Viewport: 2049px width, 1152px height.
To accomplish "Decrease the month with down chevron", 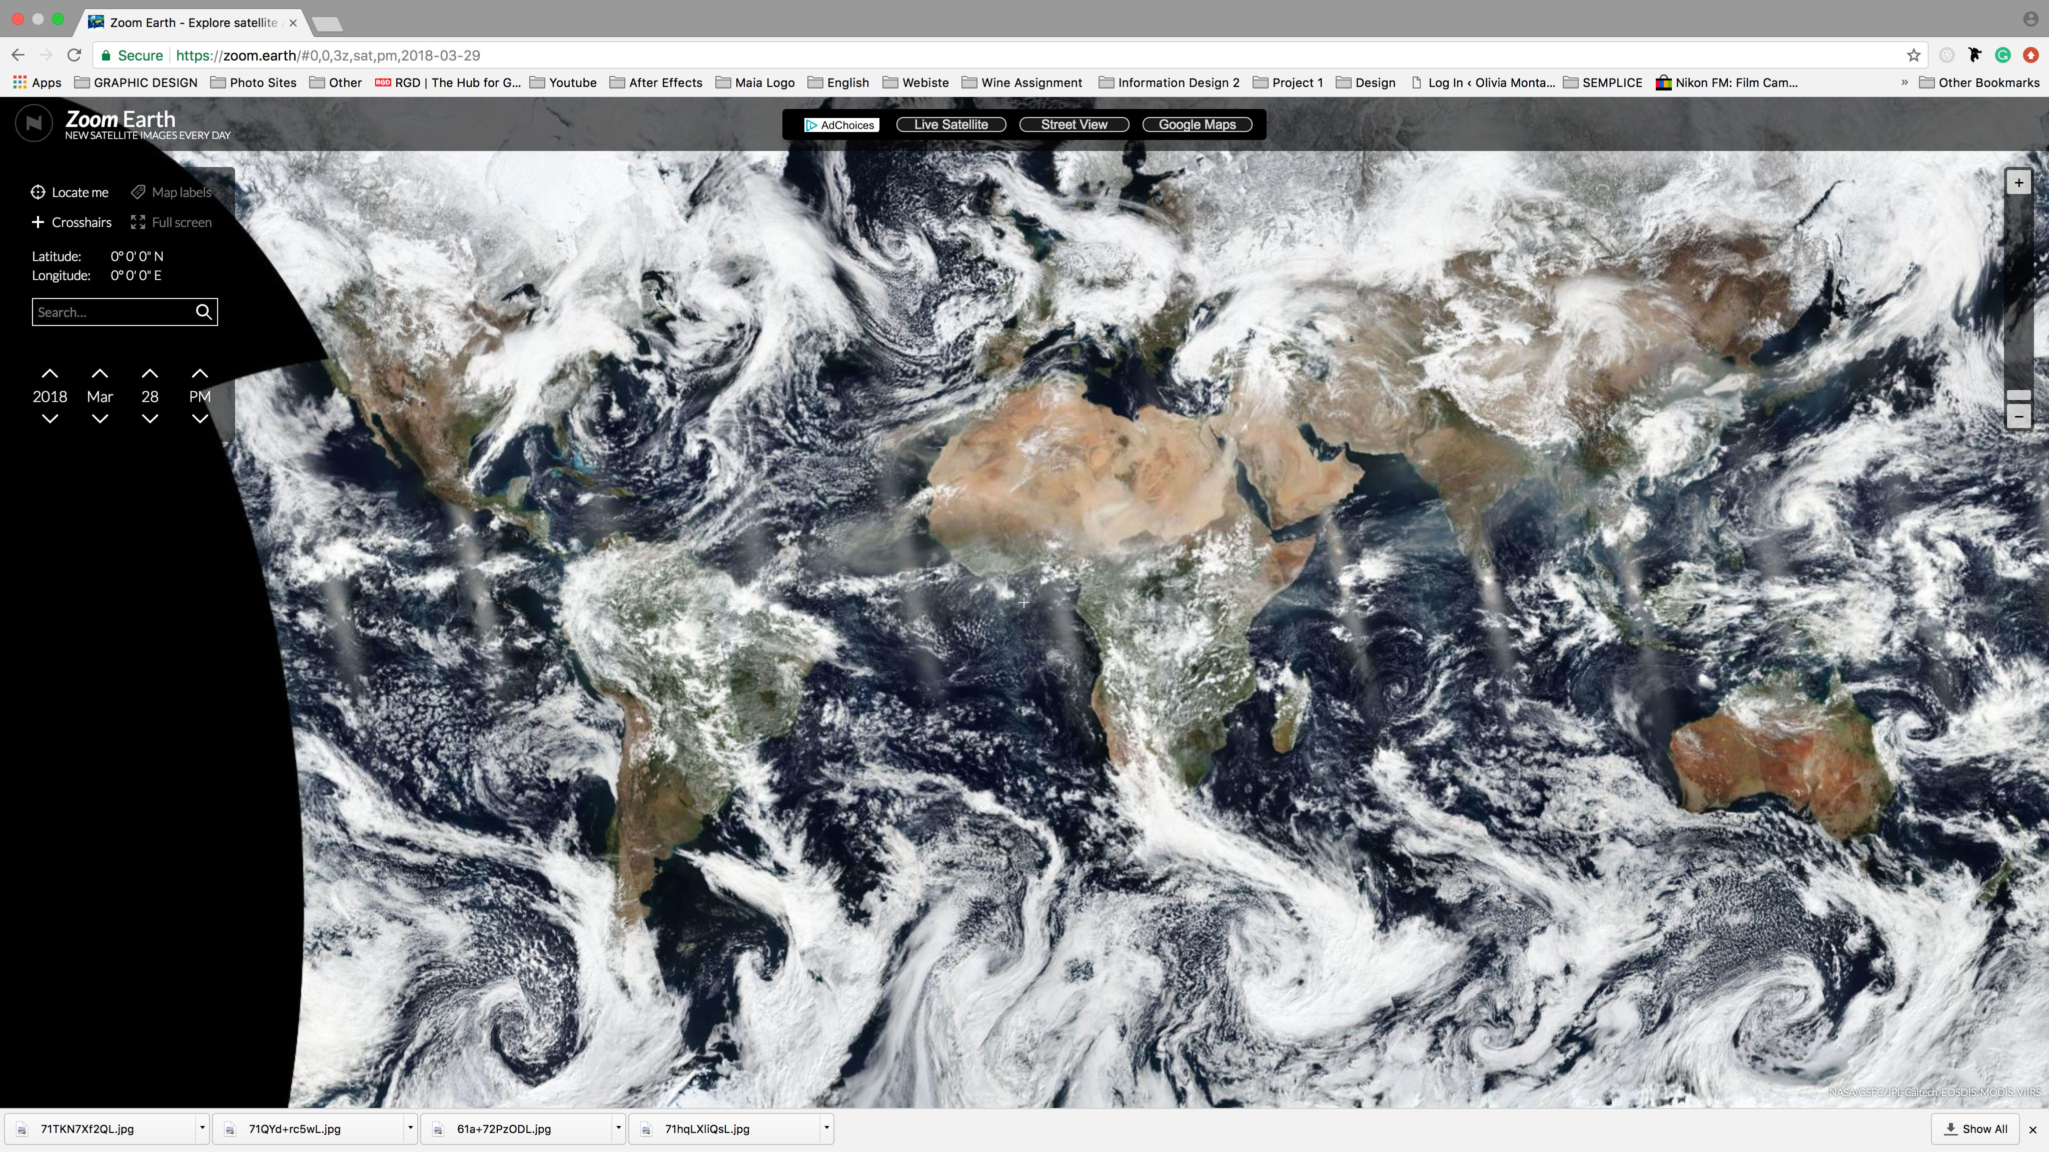I will [x=100, y=419].
